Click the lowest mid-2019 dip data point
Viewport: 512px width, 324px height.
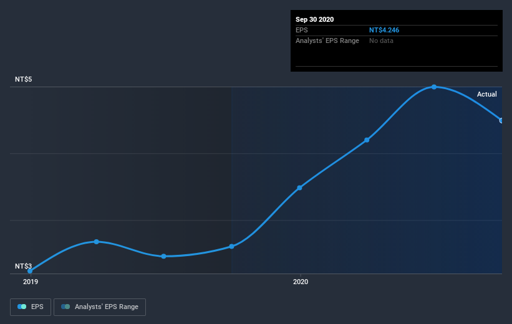tap(163, 256)
